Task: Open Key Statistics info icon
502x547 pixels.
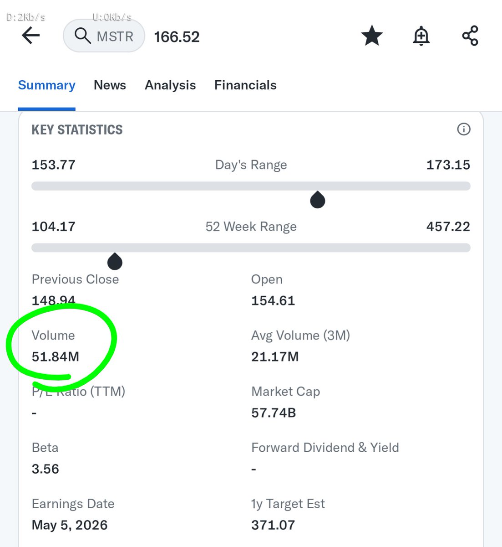Action: pos(463,129)
